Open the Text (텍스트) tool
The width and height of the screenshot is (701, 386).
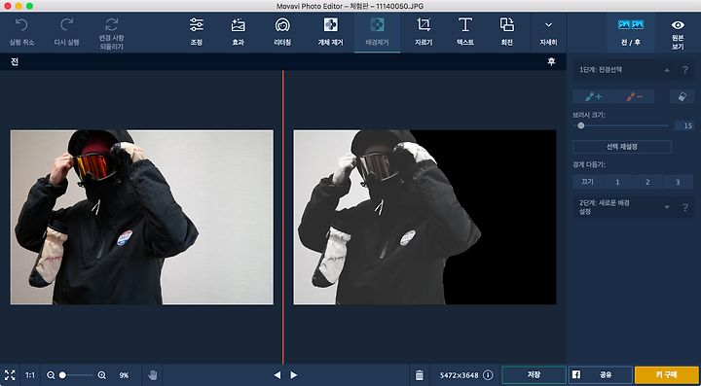click(465, 32)
